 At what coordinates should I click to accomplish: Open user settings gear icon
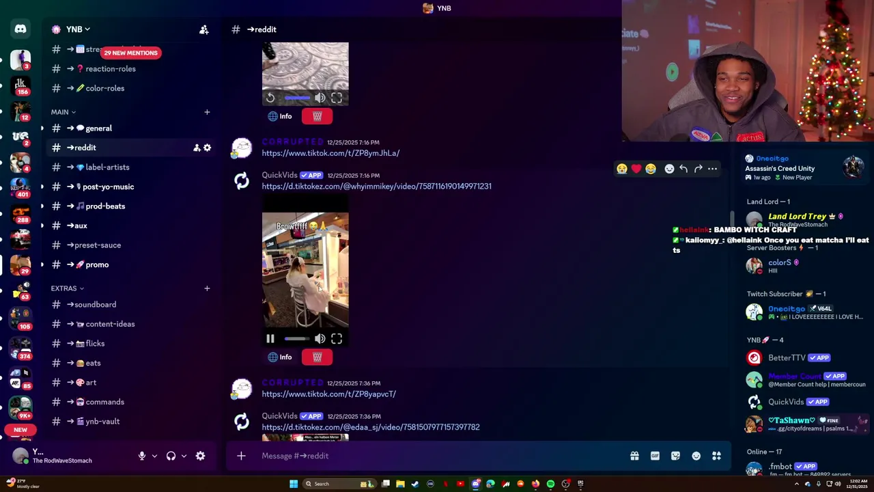[x=200, y=456]
